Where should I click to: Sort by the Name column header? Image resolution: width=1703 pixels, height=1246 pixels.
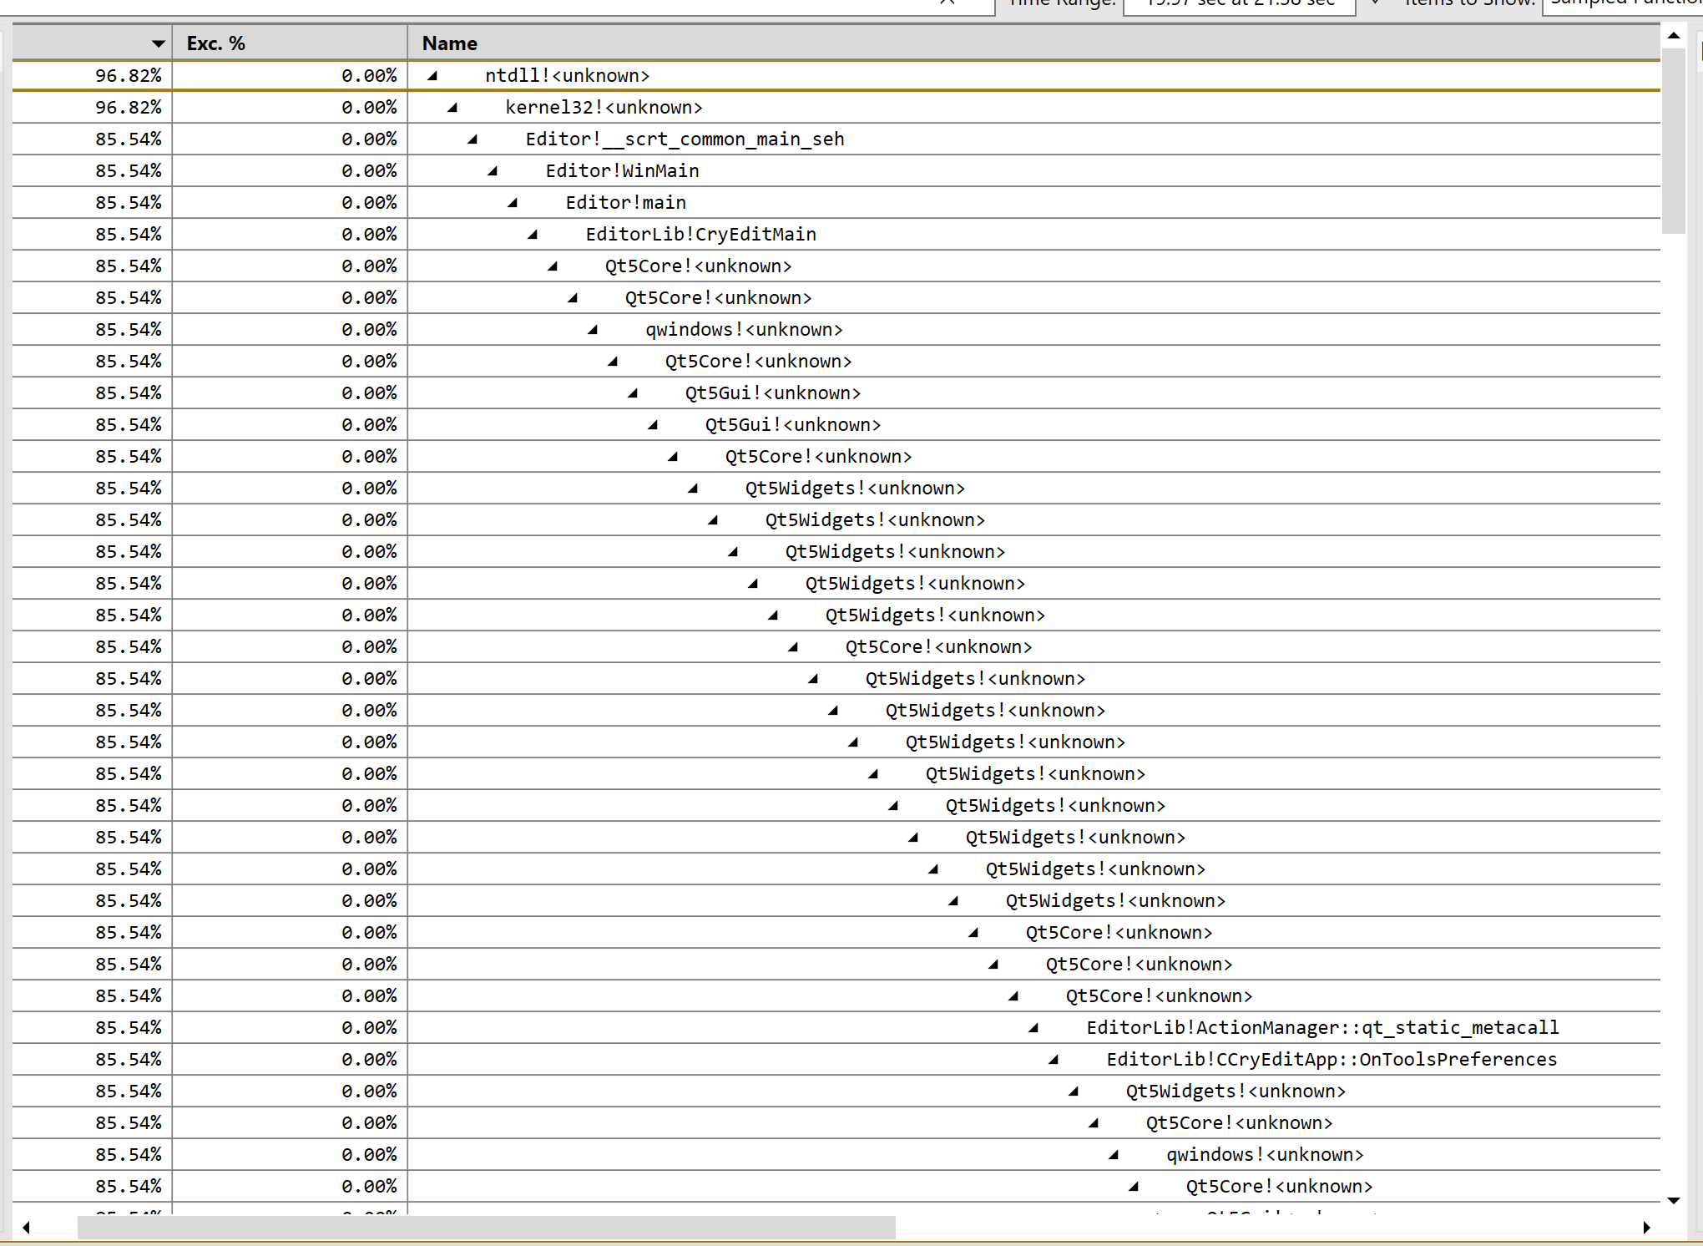click(x=449, y=42)
